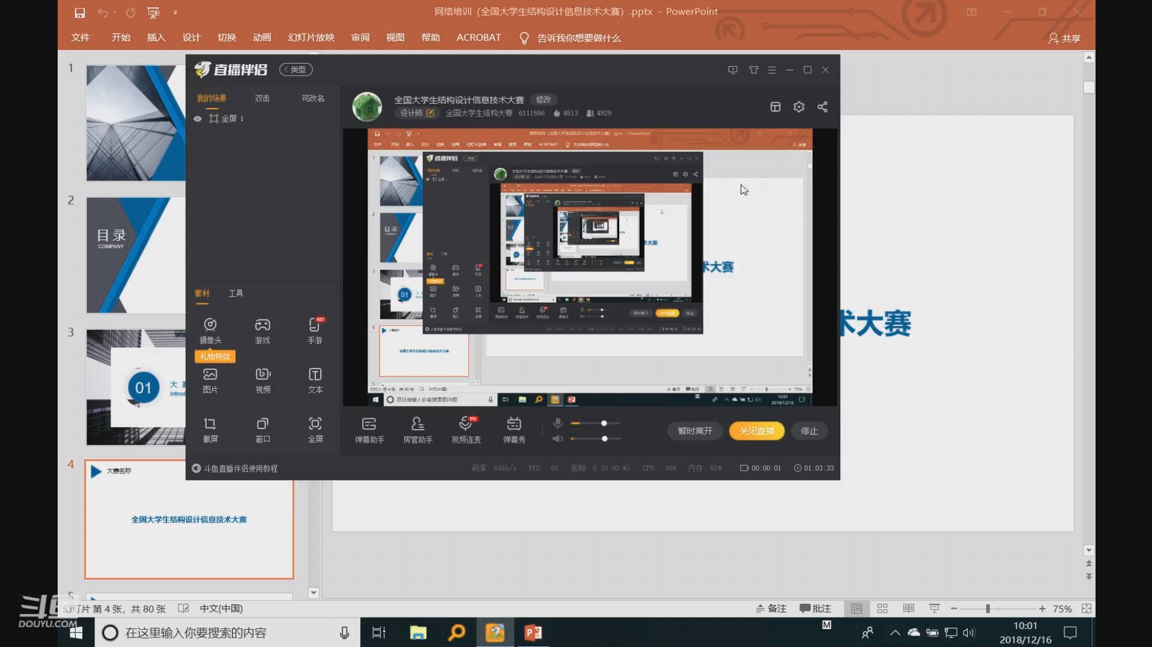Add a game source (游戏)
Screen dimensions: 1152x647
[x=262, y=331]
